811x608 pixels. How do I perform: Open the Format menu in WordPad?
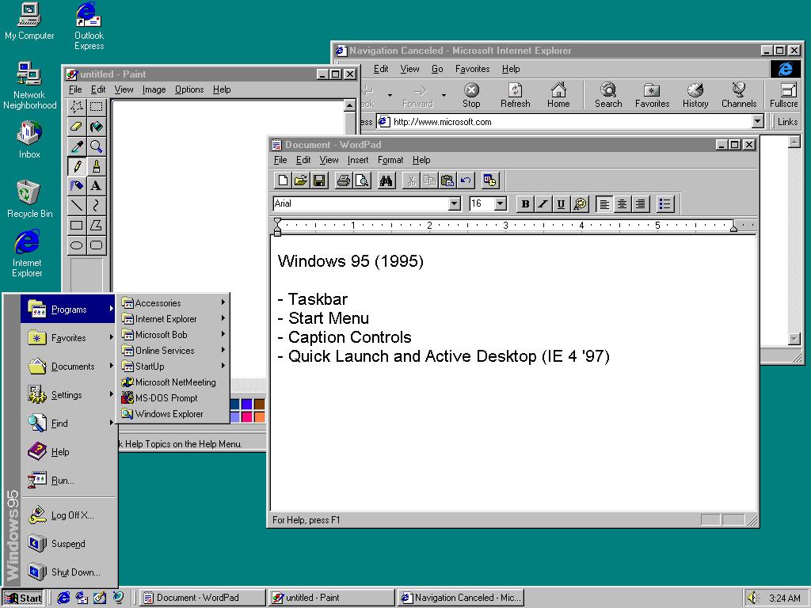tap(390, 160)
